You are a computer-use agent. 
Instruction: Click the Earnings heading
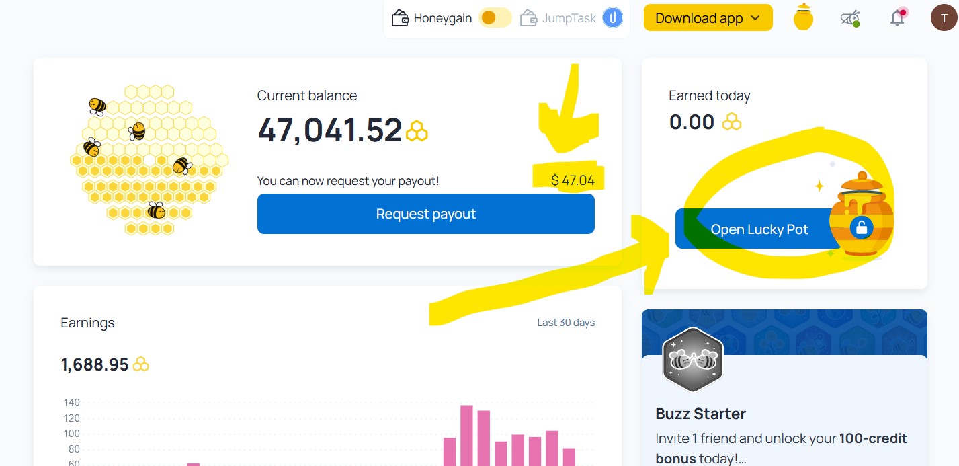click(87, 323)
